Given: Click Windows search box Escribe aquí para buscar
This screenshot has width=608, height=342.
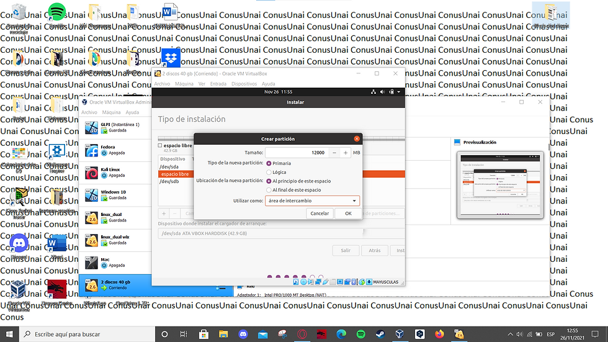Looking at the screenshot, I should click(87, 335).
